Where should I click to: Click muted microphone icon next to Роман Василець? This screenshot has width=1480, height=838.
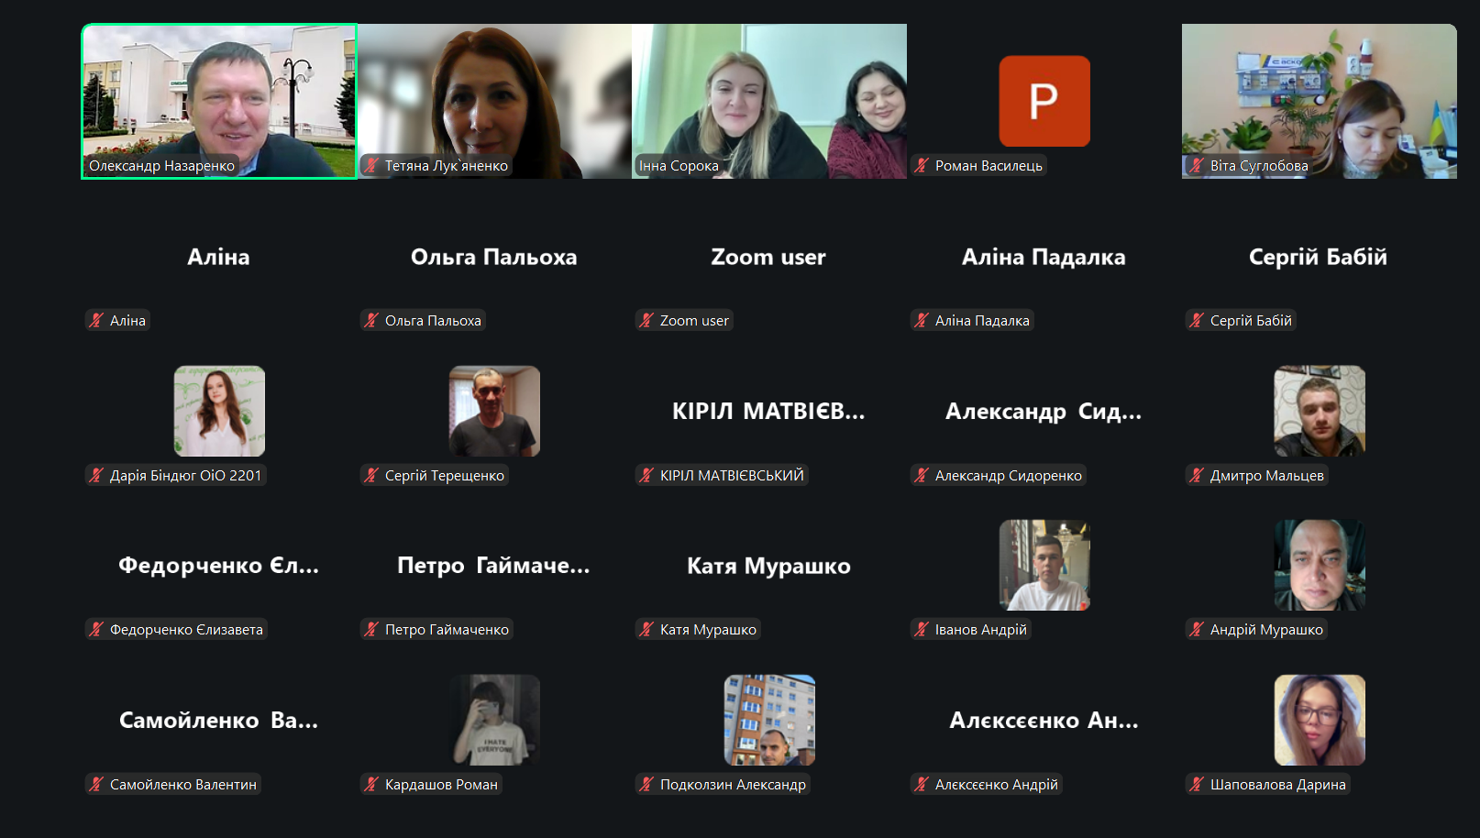[x=922, y=166]
